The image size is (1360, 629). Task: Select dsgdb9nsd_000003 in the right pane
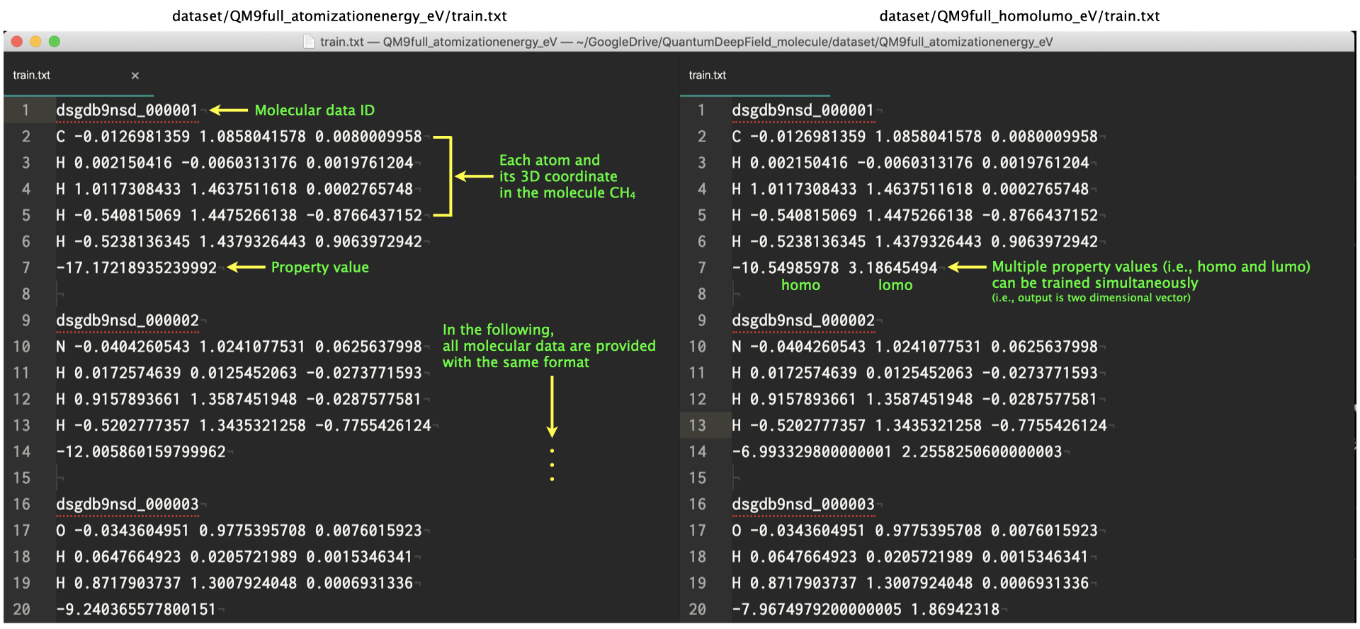click(803, 504)
